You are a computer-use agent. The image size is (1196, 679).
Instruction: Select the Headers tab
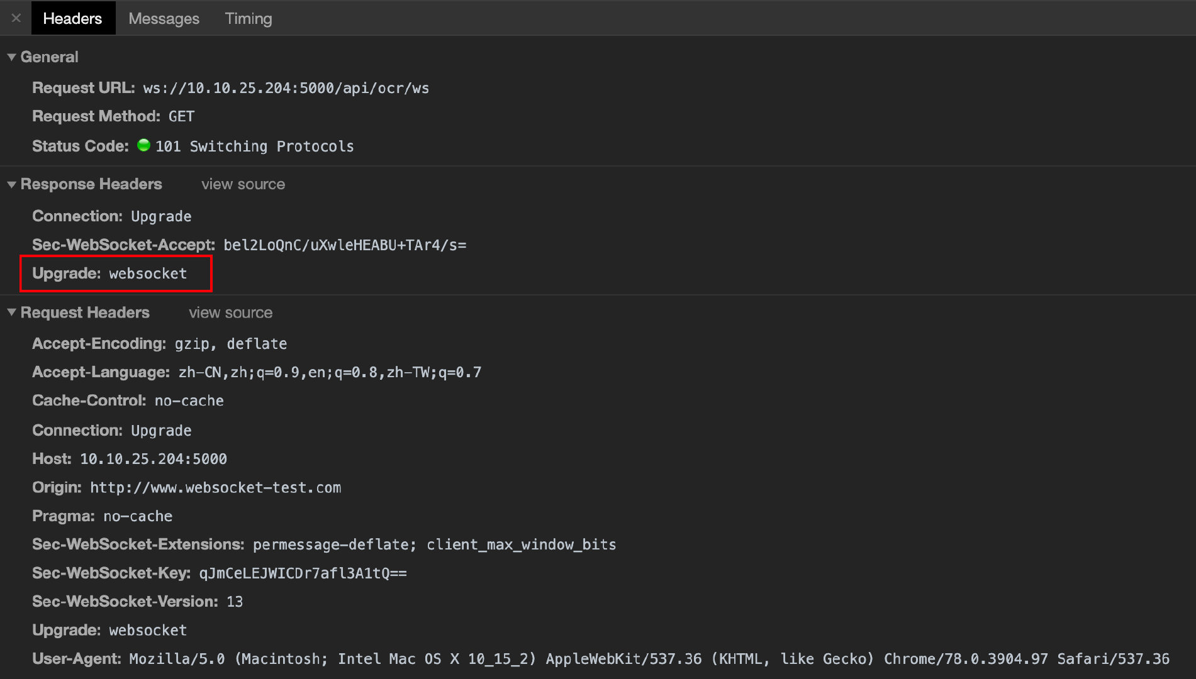pyautogui.click(x=72, y=19)
